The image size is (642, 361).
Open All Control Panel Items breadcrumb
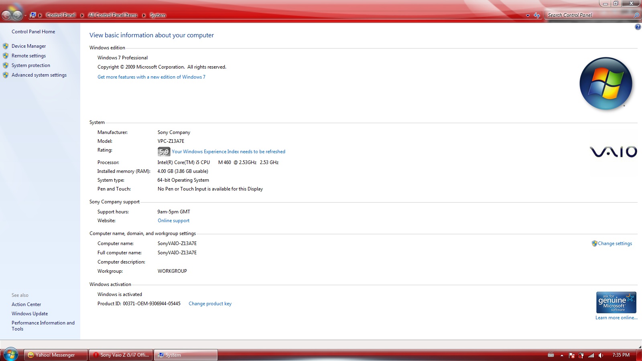(113, 15)
